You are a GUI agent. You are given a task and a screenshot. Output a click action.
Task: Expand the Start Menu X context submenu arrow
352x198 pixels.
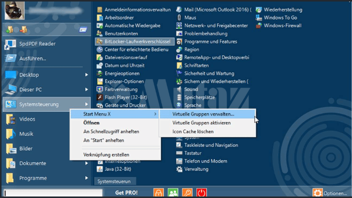coord(155,114)
